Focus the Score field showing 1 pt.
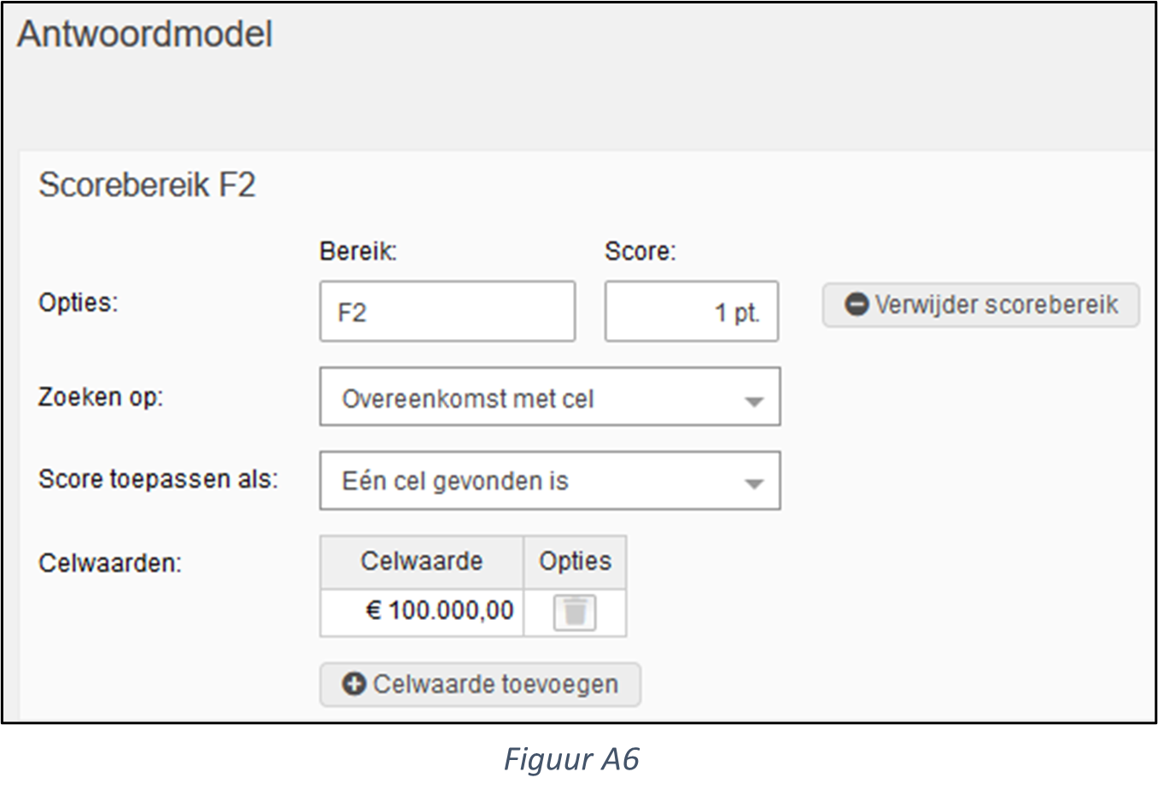The image size is (1158, 801). point(692,312)
